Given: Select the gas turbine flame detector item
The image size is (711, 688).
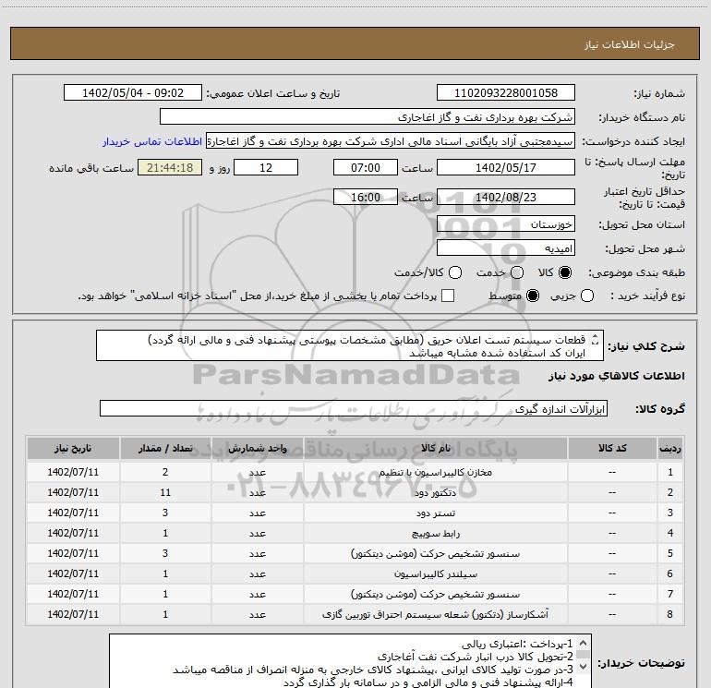Looking at the screenshot, I should 435,614.
